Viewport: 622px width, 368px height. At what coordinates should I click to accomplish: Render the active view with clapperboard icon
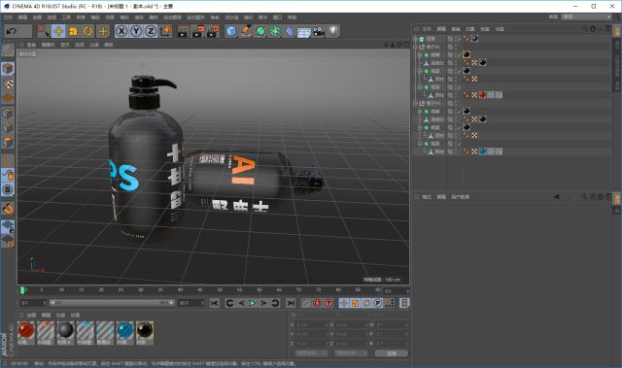coord(183,31)
